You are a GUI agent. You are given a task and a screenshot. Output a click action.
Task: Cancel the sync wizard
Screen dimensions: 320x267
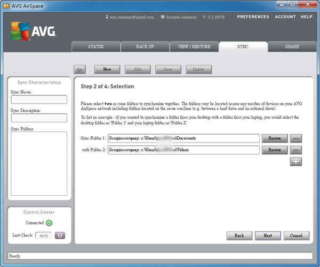click(297, 236)
